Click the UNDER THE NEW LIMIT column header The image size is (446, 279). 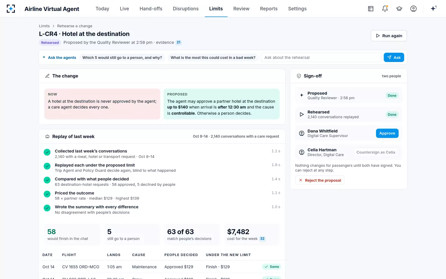point(228,255)
